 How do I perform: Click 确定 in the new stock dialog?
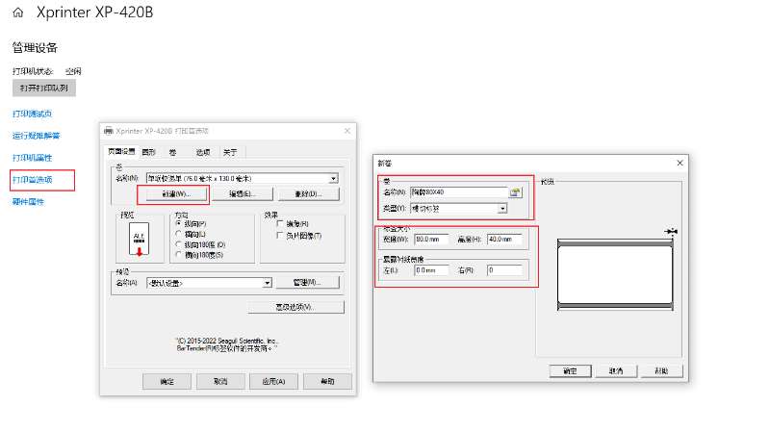570,371
